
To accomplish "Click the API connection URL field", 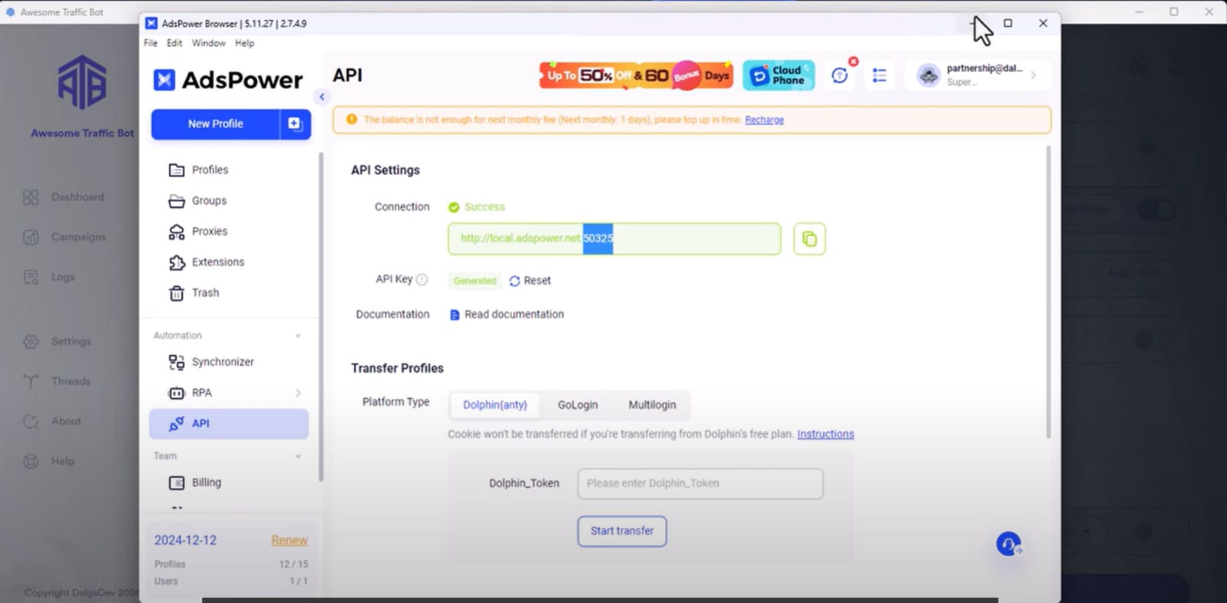I will pyautogui.click(x=614, y=239).
